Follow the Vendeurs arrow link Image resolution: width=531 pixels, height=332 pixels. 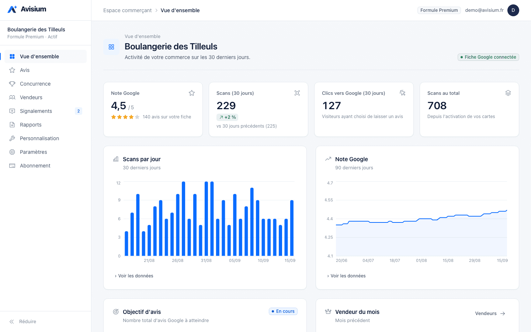coord(490,314)
